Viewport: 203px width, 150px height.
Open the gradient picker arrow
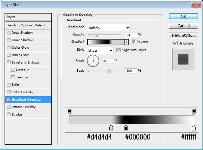(x=127, y=42)
